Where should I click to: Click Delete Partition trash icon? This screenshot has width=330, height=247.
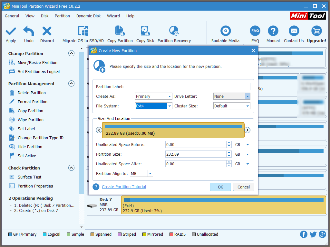pos(12,93)
